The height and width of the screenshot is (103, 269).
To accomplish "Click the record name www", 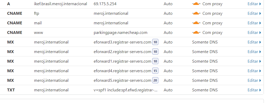I will click(39, 33).
